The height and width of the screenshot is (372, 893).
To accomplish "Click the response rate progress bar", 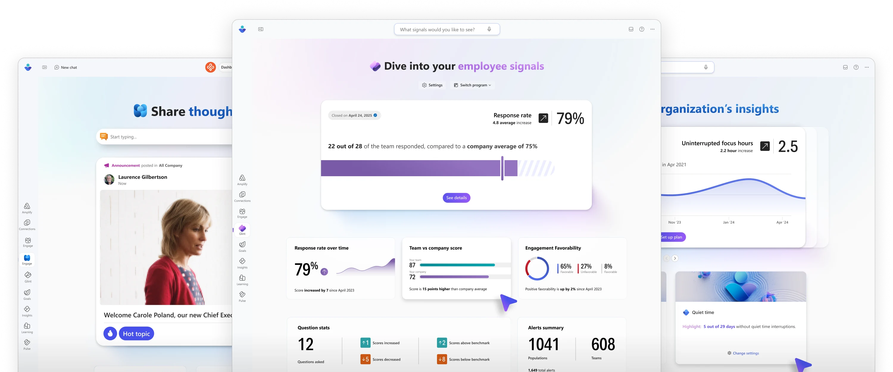I will 438,168.
